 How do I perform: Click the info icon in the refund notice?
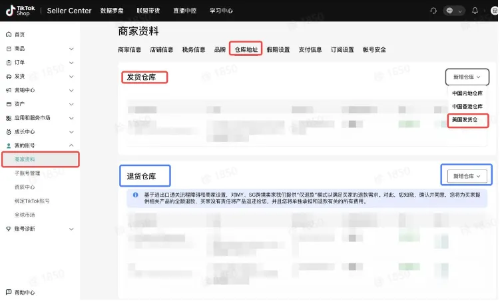(x=136, y=195)
